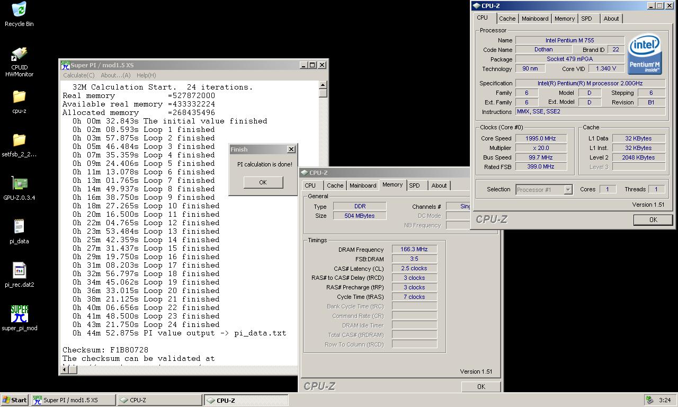Click the Multiplier x 20.0 value

point(540,148)
